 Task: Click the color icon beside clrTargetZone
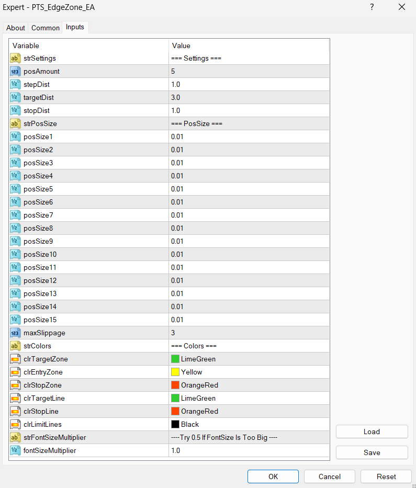15,359
